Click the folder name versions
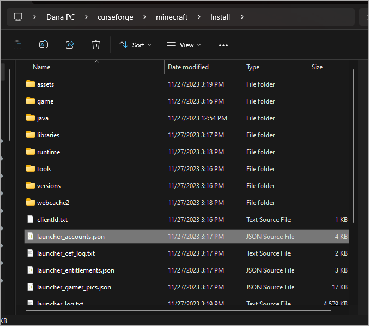Viewport: 369px width, 326px height. [x=49, y=186]
